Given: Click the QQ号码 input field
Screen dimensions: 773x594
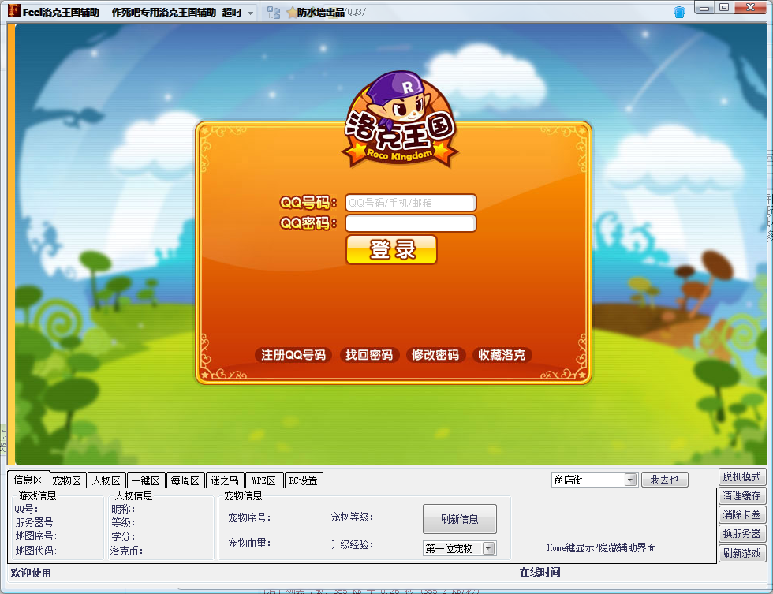Looking at the screenshot, I should tap(411, 203).
